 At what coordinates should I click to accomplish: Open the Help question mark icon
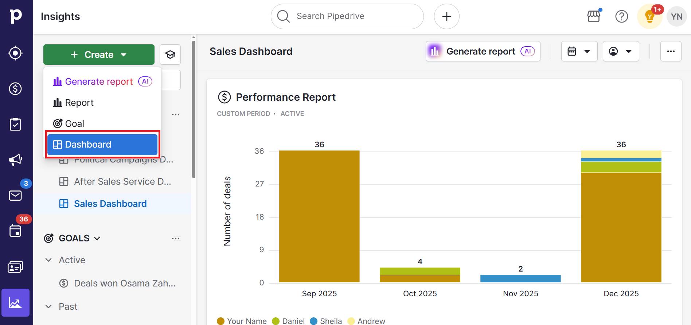(621, 16)
